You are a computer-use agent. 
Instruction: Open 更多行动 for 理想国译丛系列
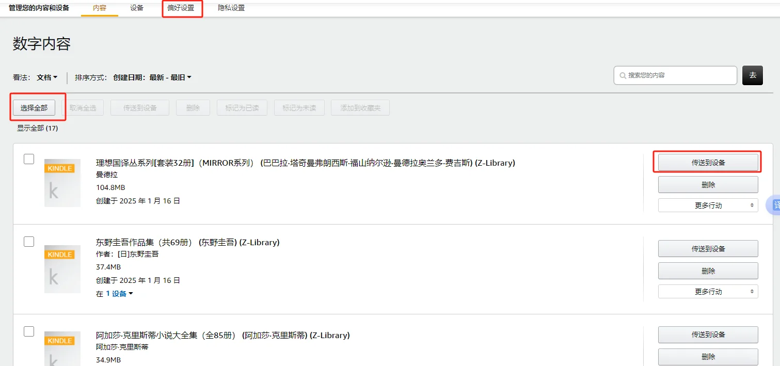[x=708, y=205]
